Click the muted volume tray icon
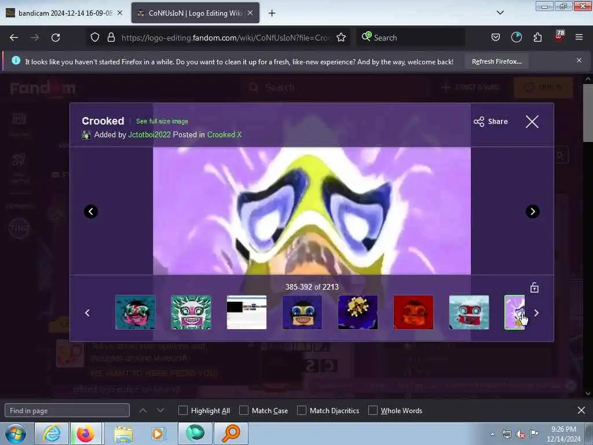The image size is (593, 445). pyautogui.click(x=521, y=435)
